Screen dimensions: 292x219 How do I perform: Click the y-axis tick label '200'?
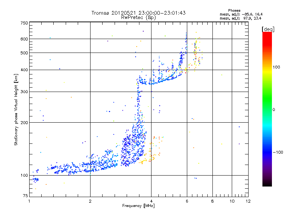point(24,123)
